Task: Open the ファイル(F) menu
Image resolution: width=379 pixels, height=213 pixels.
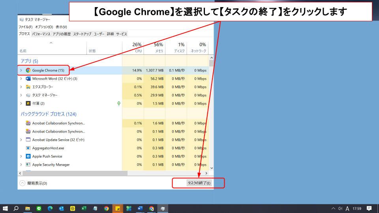Action: pyautogui.click(x=25, y=27)
